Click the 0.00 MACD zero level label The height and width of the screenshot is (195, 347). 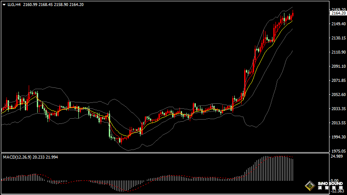[x=335, y=180]
